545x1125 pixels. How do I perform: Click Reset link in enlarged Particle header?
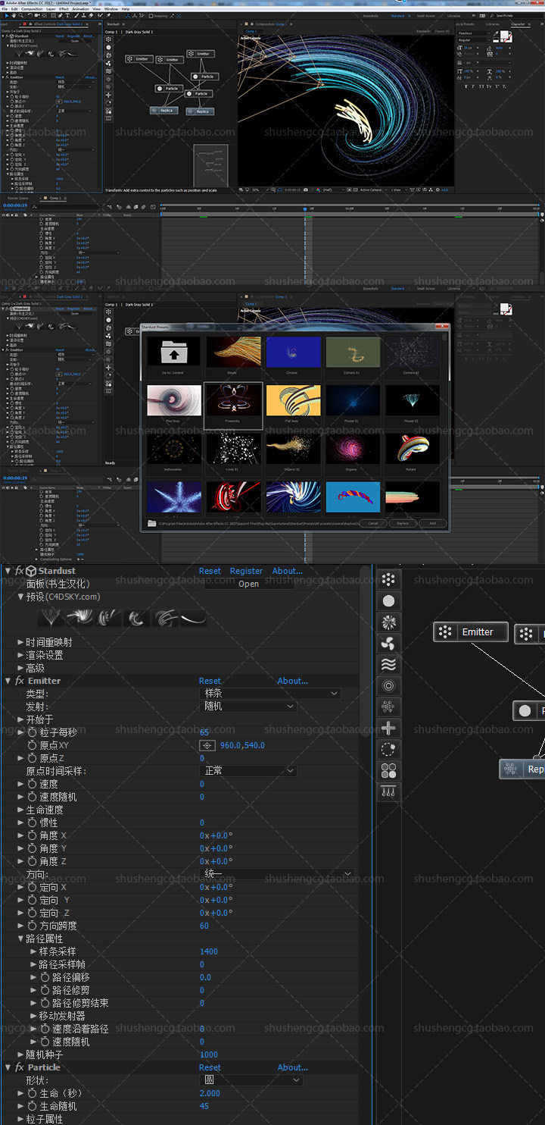(x=210, y=1067)
